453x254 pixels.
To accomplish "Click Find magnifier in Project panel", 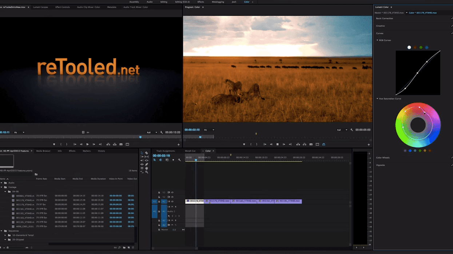I will pyautogui.click(x=119, y=248).
